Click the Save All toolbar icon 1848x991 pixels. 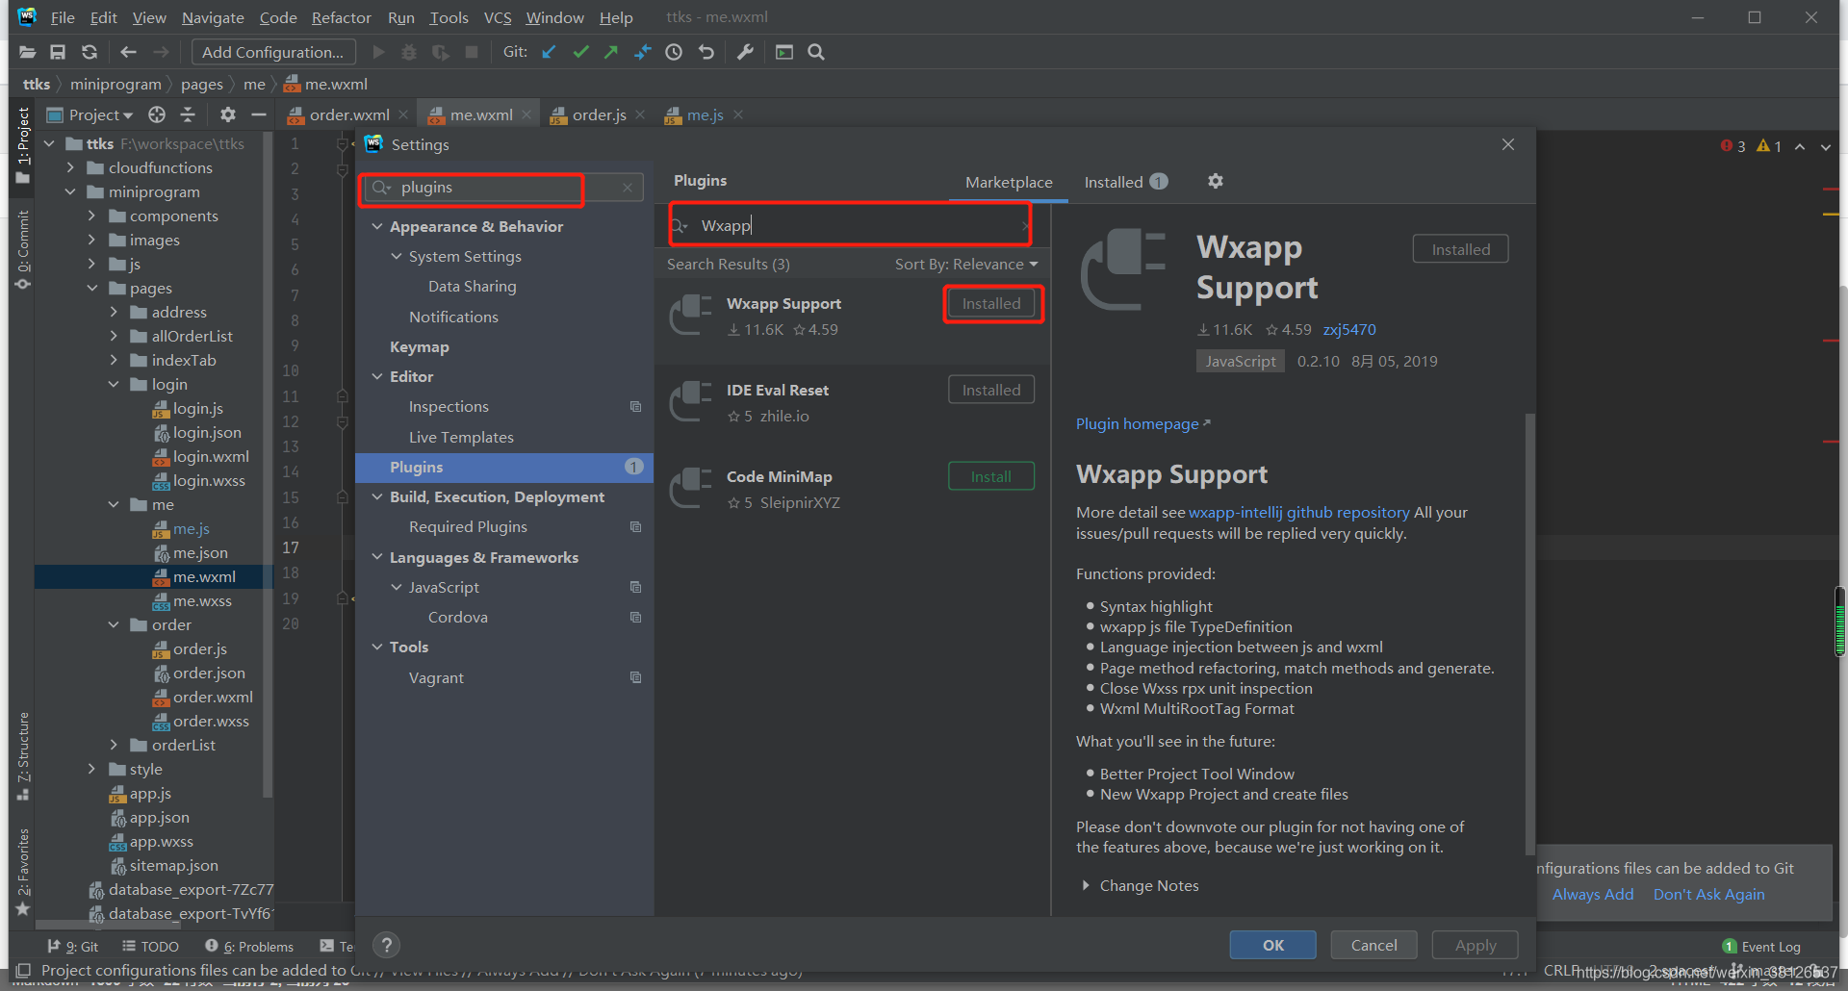58,52
